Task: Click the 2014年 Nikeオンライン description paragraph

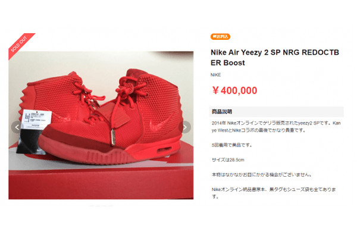Action: tap(276, 127)
